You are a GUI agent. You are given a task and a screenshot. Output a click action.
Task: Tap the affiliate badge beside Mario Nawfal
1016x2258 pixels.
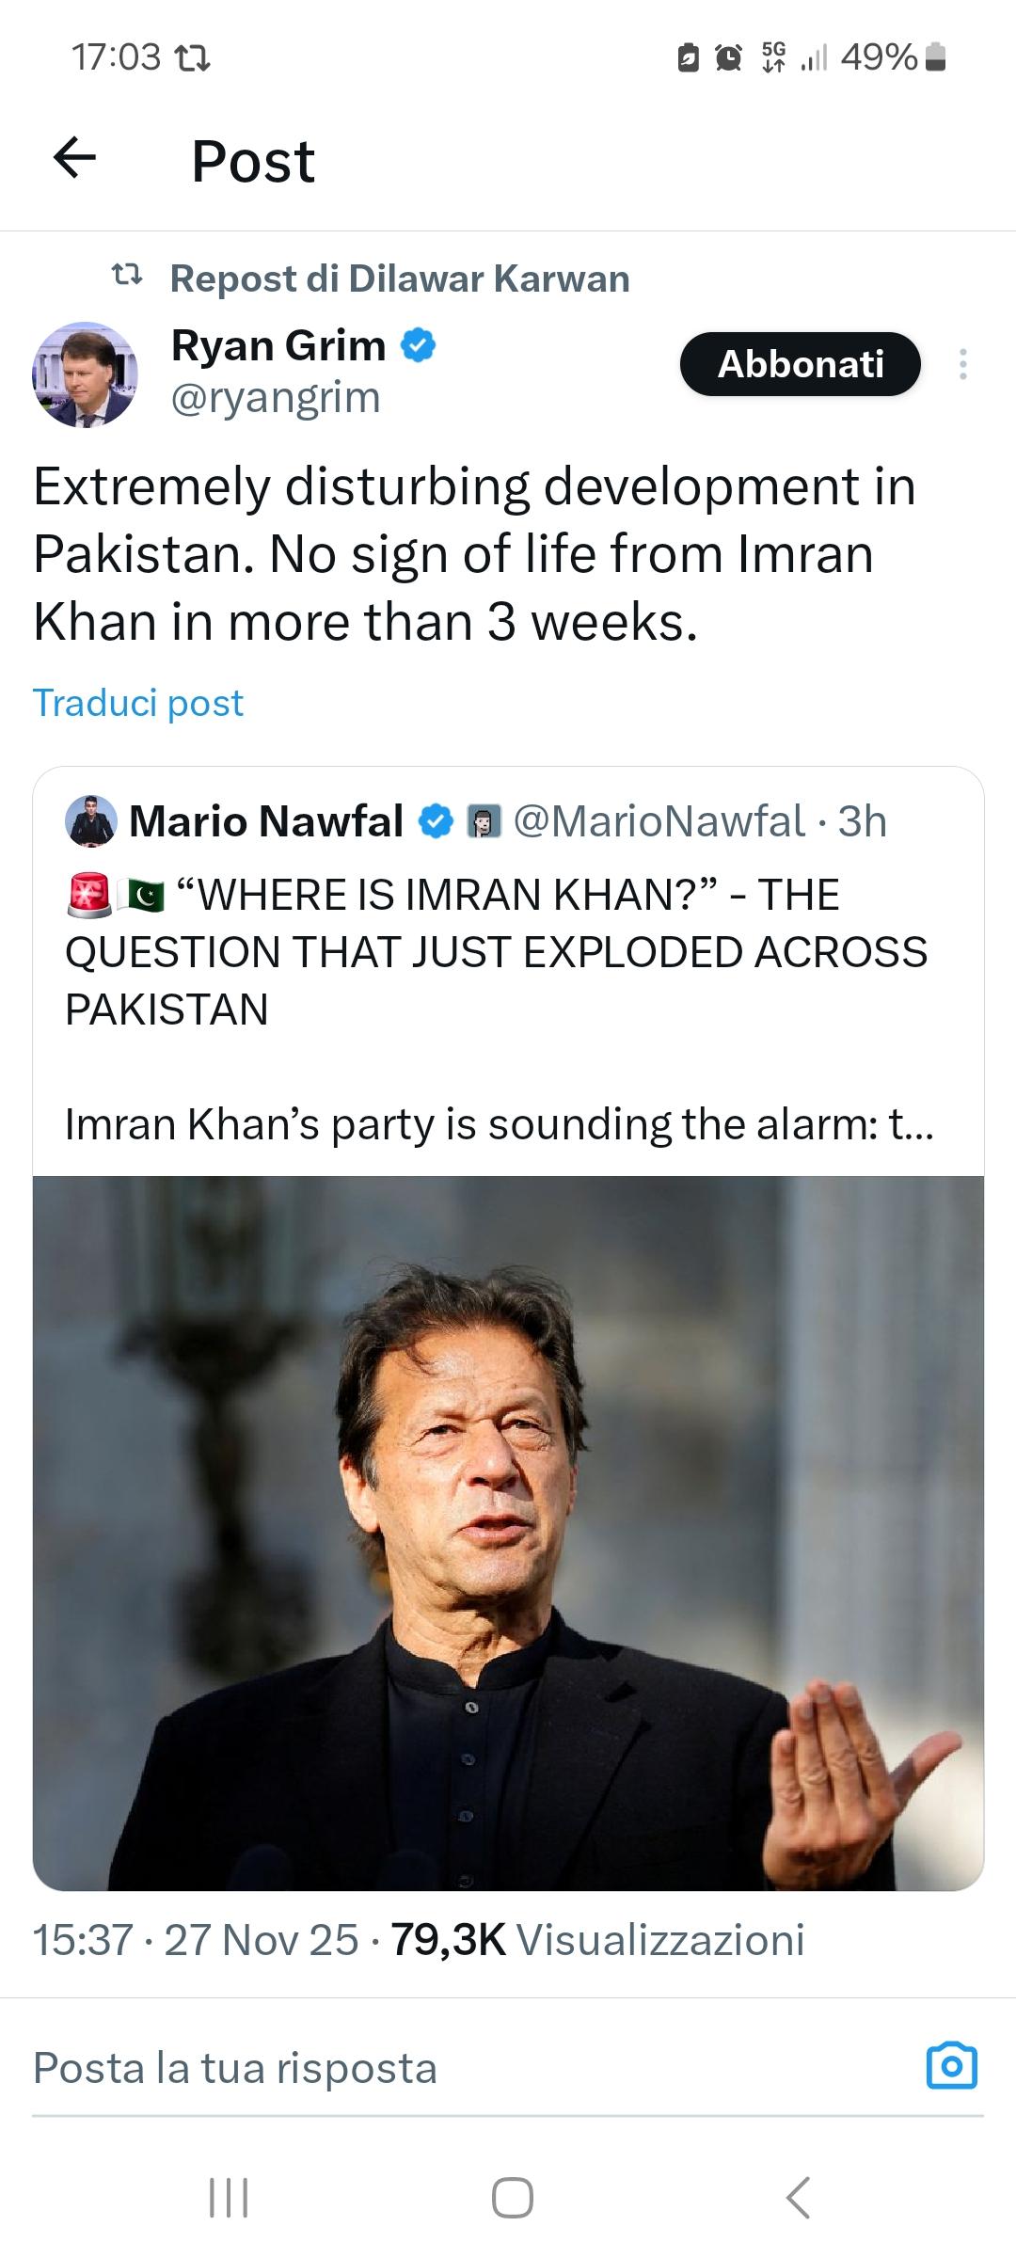[x=484, y=821]
